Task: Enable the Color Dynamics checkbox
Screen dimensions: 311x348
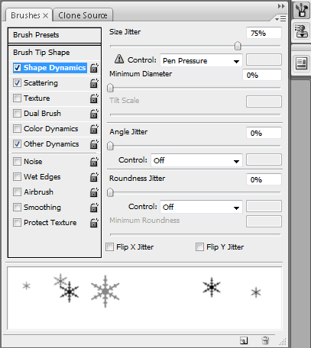Action: [x=17, y=129]
